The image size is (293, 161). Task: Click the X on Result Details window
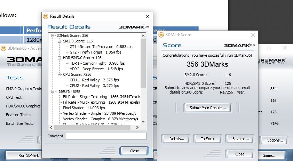coord(148,16)
